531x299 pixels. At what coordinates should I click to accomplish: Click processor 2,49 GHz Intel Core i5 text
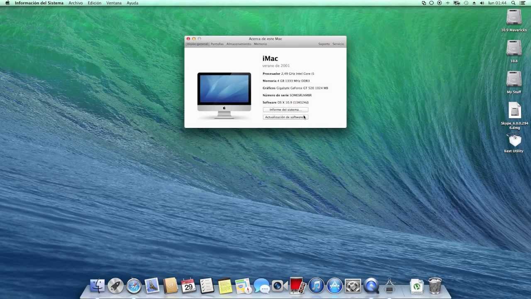pos(297,74)
